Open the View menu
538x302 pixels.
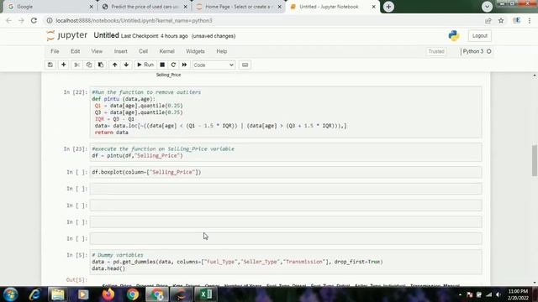click(97, 51)
